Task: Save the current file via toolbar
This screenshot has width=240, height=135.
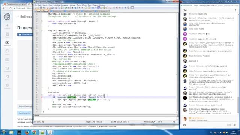Action: coord(41,7)
